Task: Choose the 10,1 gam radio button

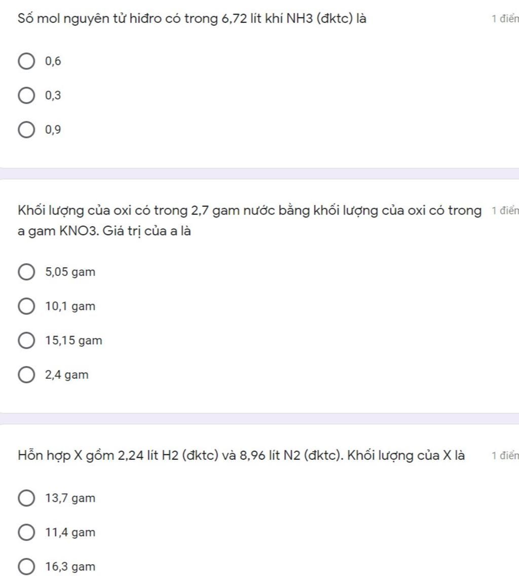Action: click(x=26, y=306)
